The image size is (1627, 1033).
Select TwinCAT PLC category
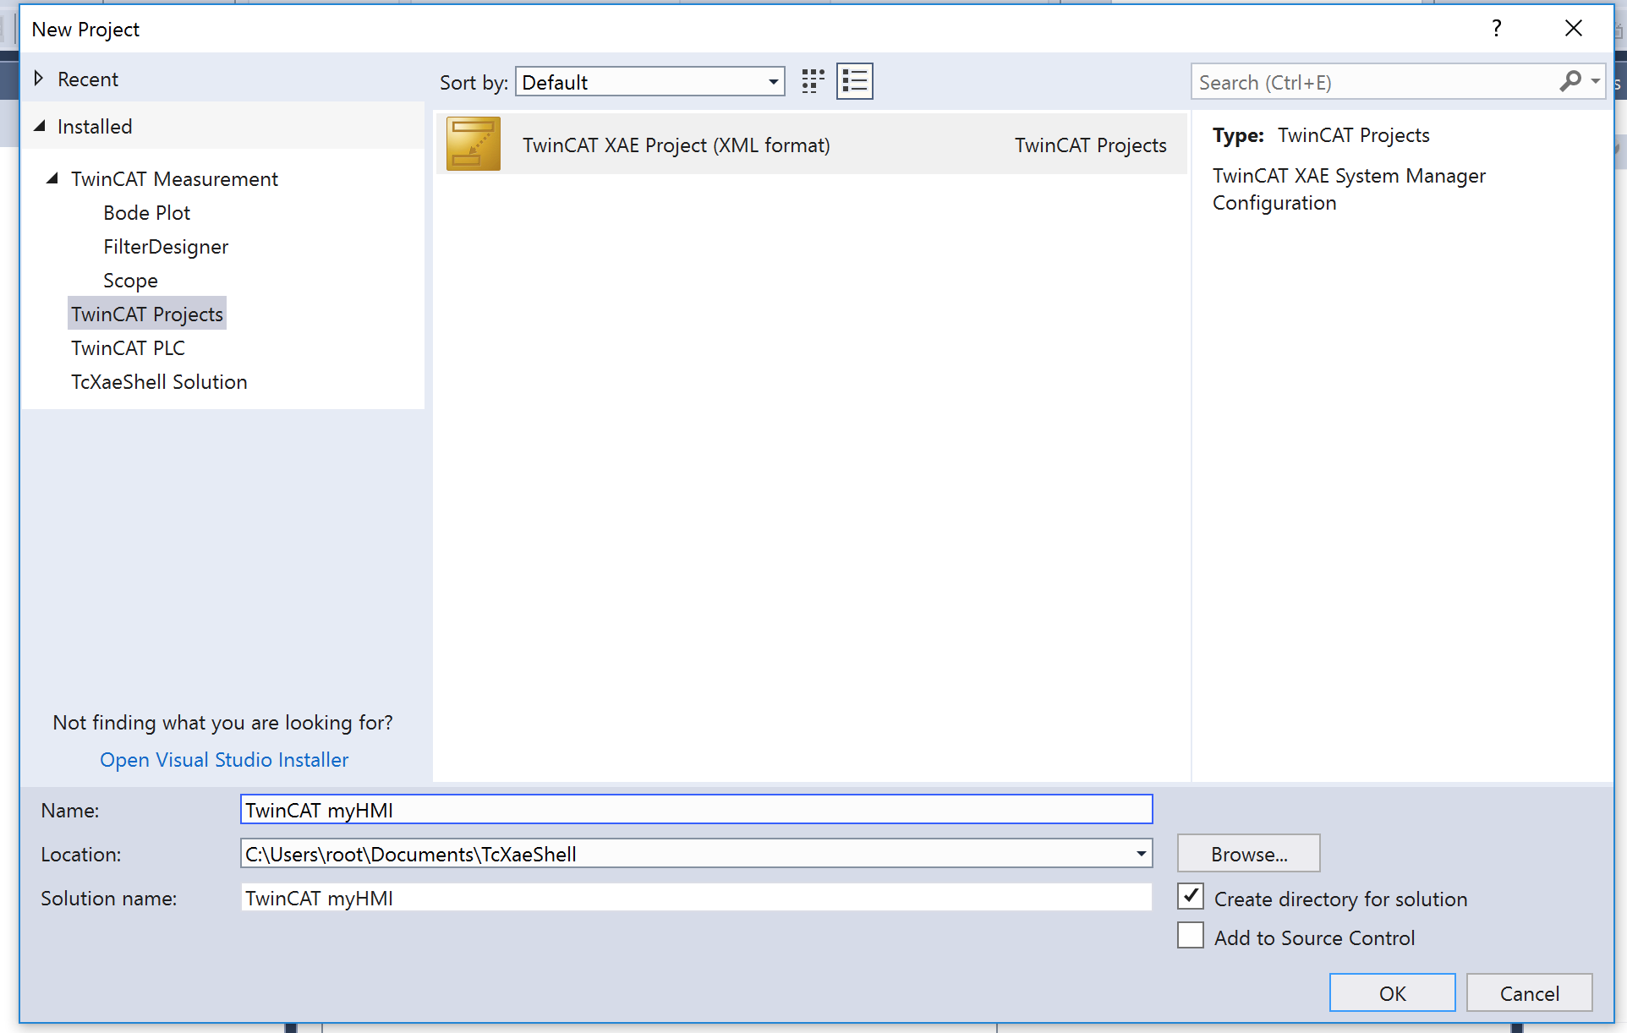pyautogui.click(x=128, y=348)
